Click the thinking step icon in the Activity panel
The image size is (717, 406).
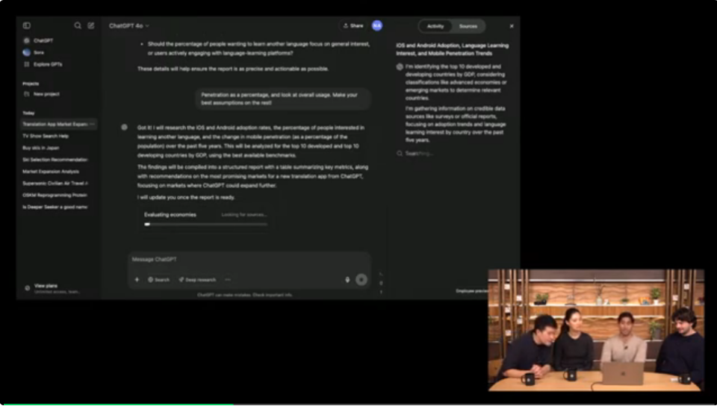(x=400, y=66)
